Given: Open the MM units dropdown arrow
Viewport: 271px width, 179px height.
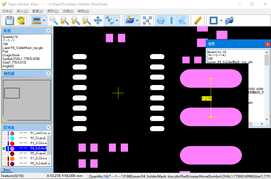Looking at the screenshot, I should click(44, 21).
